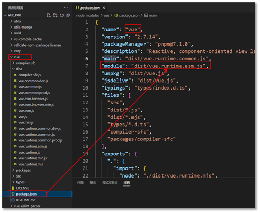Refresh the explorer tree
Viewport: 260px width, 213px height.
coord(61,15)
